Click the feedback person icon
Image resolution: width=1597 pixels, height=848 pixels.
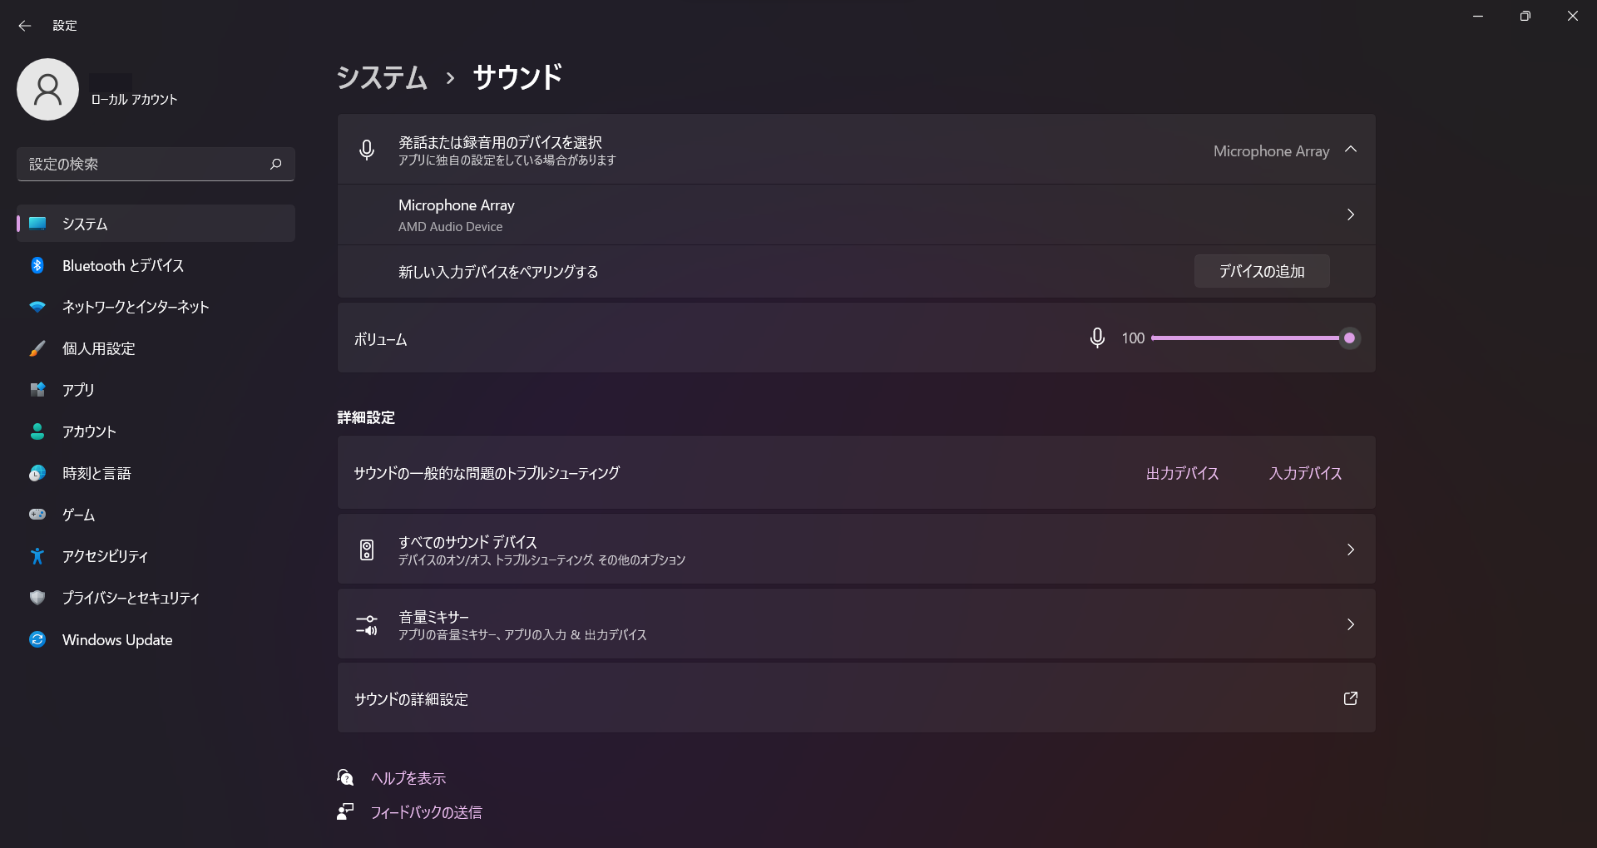(x=345, y=811)
